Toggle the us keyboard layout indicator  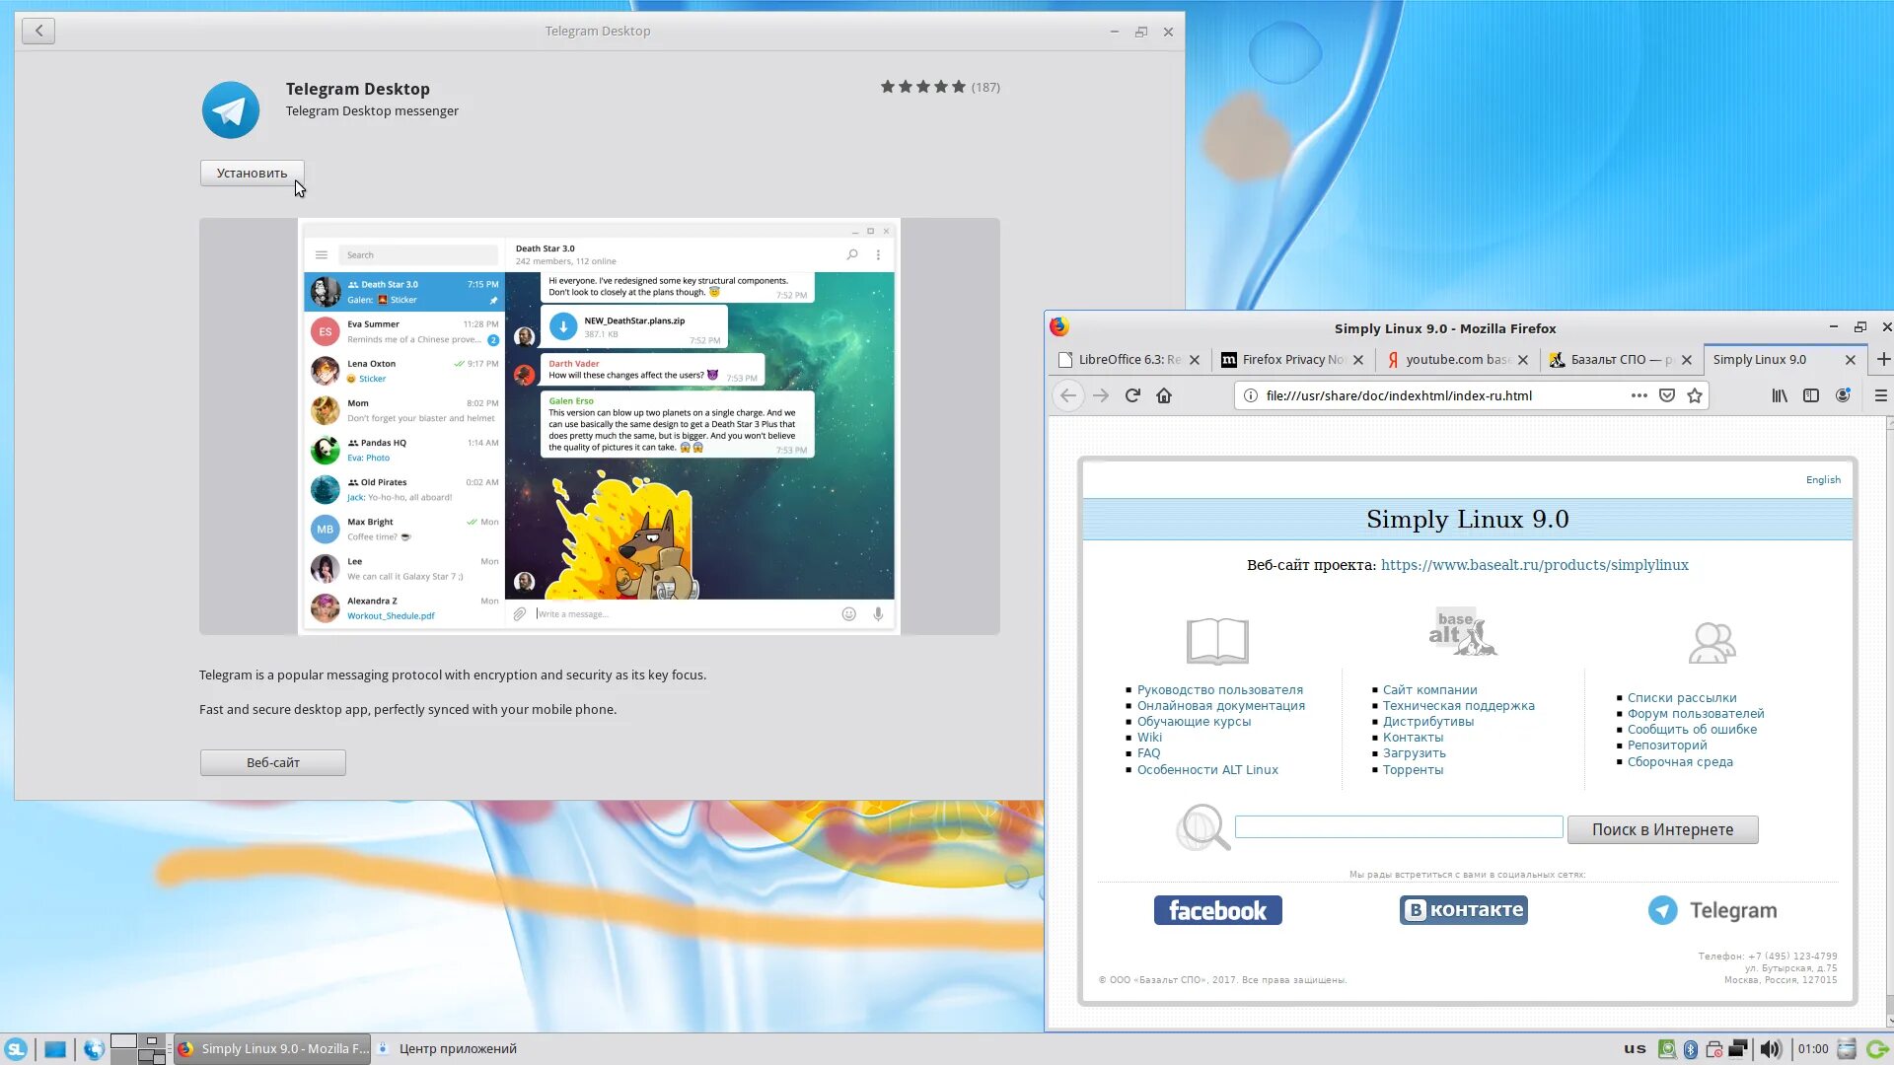(x=1635, y=1048)
